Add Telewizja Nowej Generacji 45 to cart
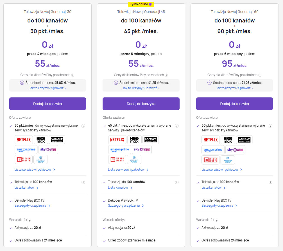This screenshot has width=283, height=251. tap(141, 104)
